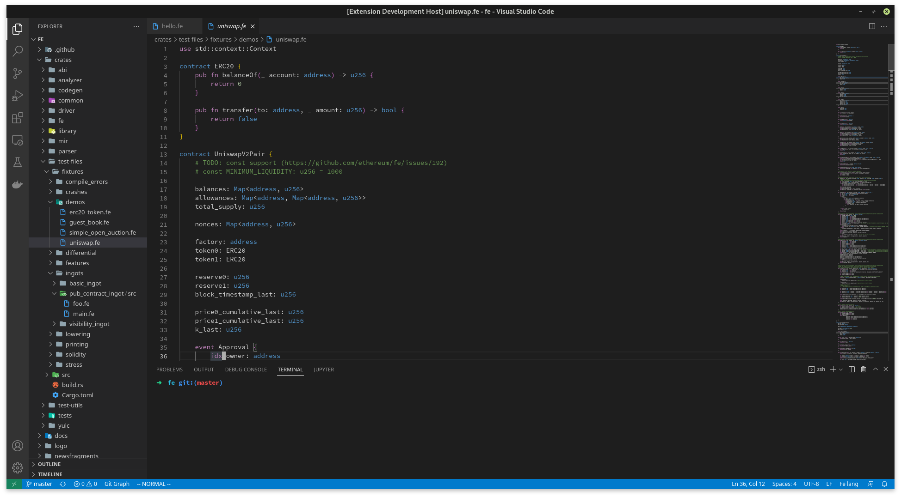The width and height of the screenshot is (901, 497).
Task: Click the demos breadcrumb segment
Action: point(248,40)
